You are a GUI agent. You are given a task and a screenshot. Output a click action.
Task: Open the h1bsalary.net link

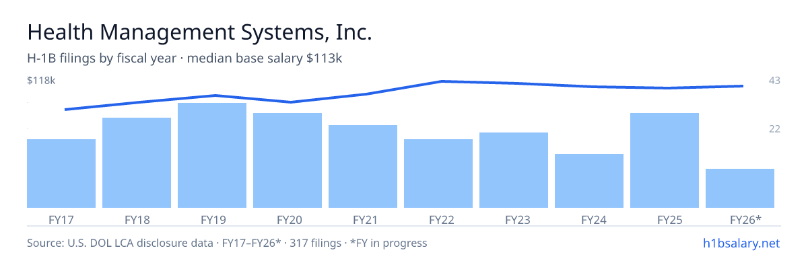[741, 243]
